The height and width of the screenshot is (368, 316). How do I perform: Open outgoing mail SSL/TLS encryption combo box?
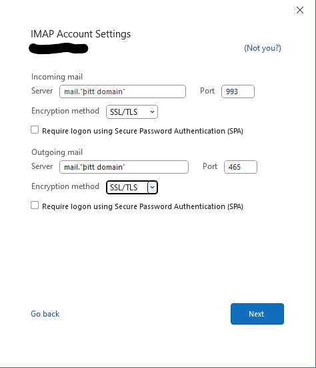pos(132,187)
